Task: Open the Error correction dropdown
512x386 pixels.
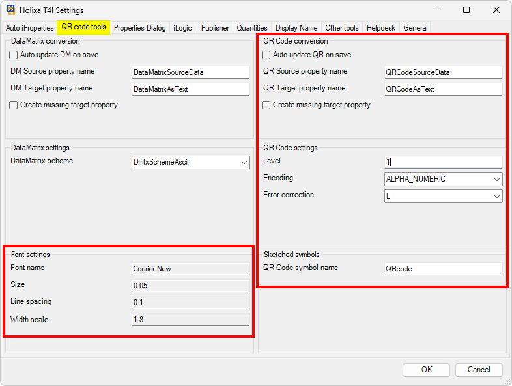Action: click(x=443, y=196)
